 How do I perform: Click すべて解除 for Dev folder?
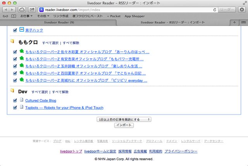tap(60, 92)
